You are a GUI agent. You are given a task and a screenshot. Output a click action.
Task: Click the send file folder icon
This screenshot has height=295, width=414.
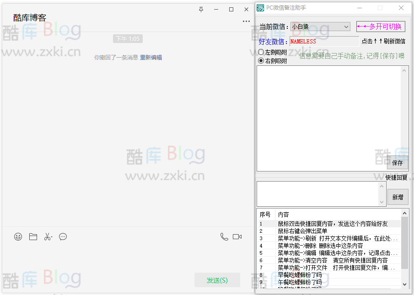pos(32,236)
